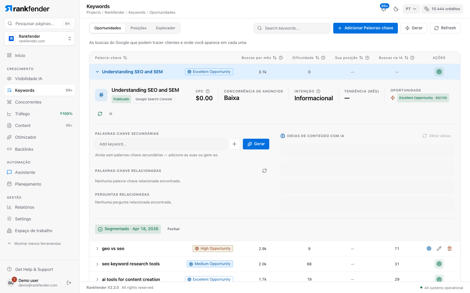Click Adicionar Palavras-chave button
Image resolution: width=470 pixels, height=293 pixels.
(x=366, y=28)
